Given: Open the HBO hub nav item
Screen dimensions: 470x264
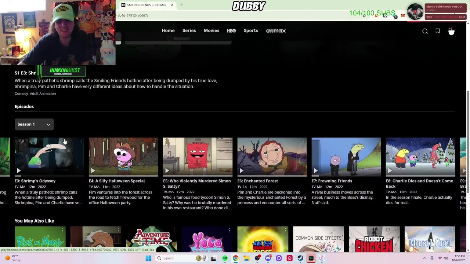Looking at the screenshot, I should 231,31.
